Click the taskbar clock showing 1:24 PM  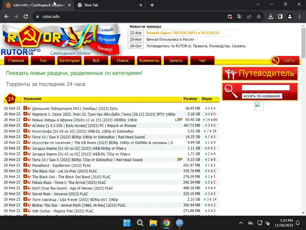[284, 223]
